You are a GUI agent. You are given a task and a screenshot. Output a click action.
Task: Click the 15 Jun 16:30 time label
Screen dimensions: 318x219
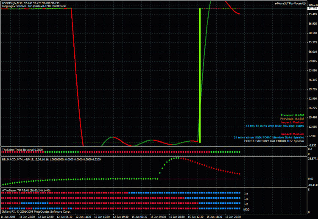pyautogui.click(x=215, y=217)
